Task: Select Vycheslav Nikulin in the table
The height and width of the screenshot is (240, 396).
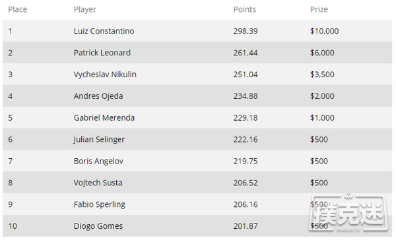Action: (x=105, y=75)
